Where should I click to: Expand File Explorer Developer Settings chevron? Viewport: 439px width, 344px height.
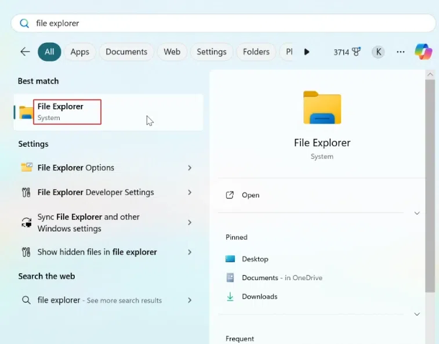pyautogui.click(x=190, y=193)
